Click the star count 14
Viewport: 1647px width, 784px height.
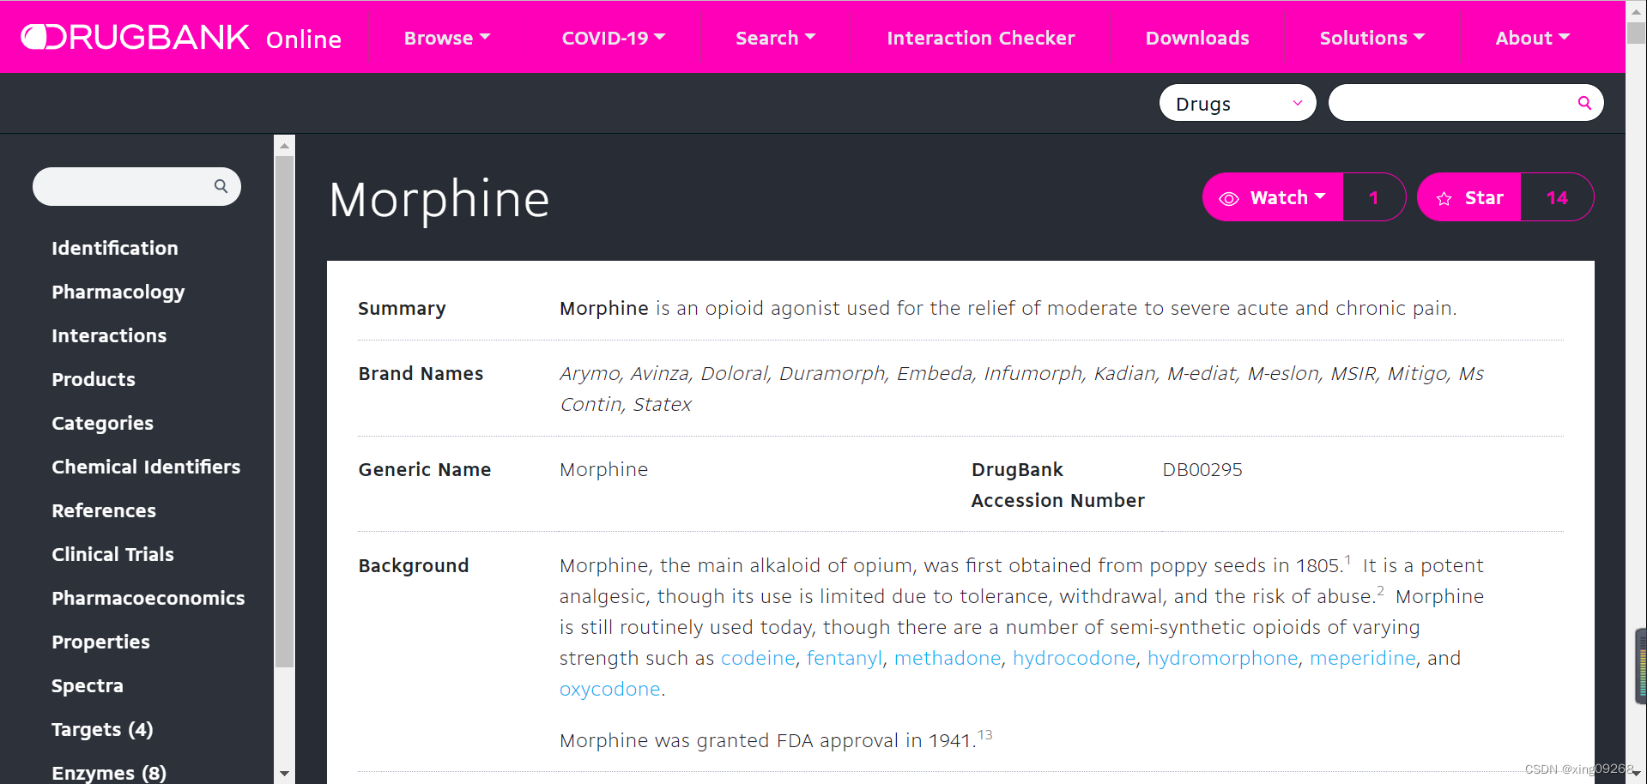point(1557,198)
